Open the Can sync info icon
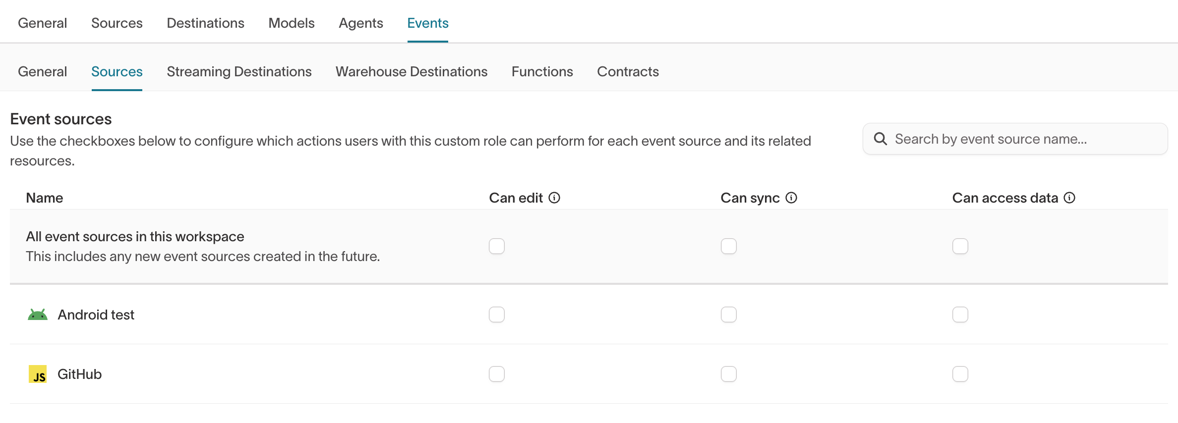This screenshot has width=1178, height=423. 791,198
